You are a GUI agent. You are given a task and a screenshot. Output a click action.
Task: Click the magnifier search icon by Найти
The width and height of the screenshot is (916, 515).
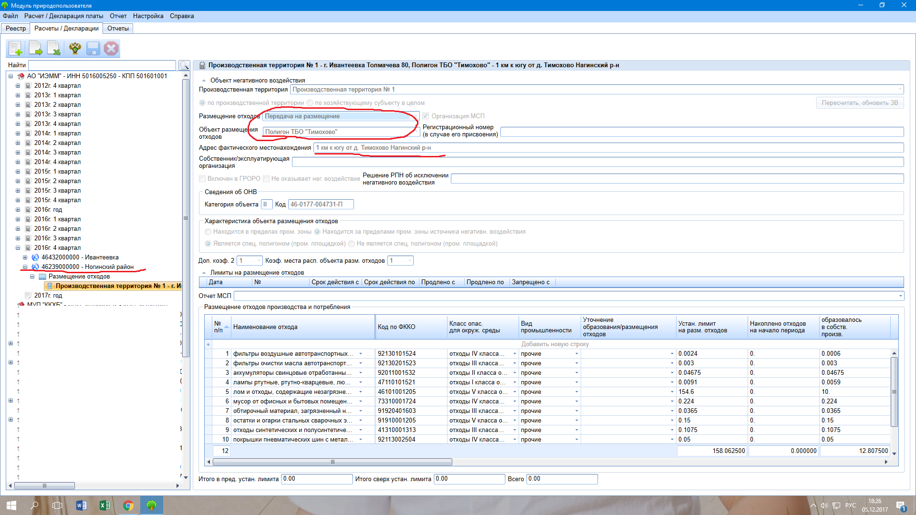coord(184,65)
